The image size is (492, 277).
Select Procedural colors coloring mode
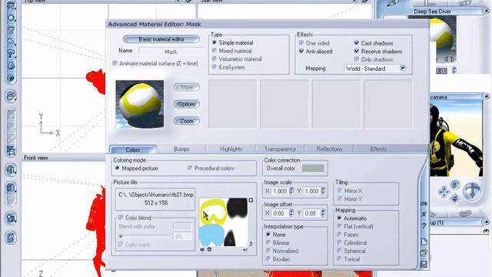[190, 168]
